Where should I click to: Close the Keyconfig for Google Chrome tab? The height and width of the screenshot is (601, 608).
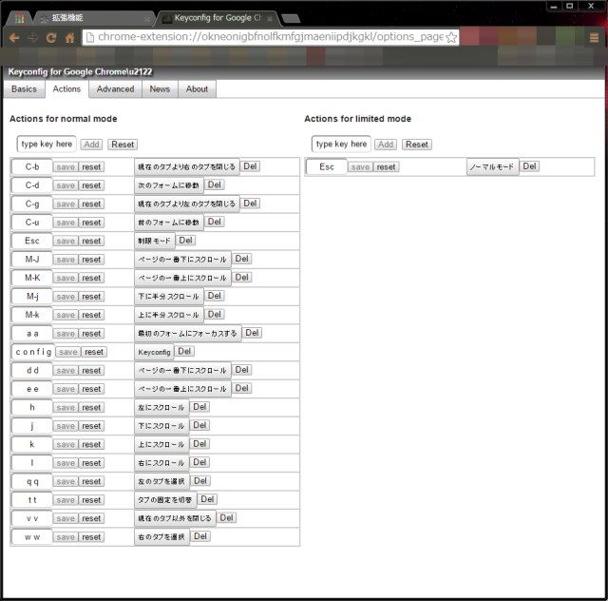(270, 19)
